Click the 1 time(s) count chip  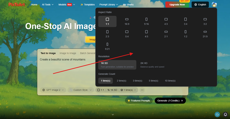(x=128, y=90)
